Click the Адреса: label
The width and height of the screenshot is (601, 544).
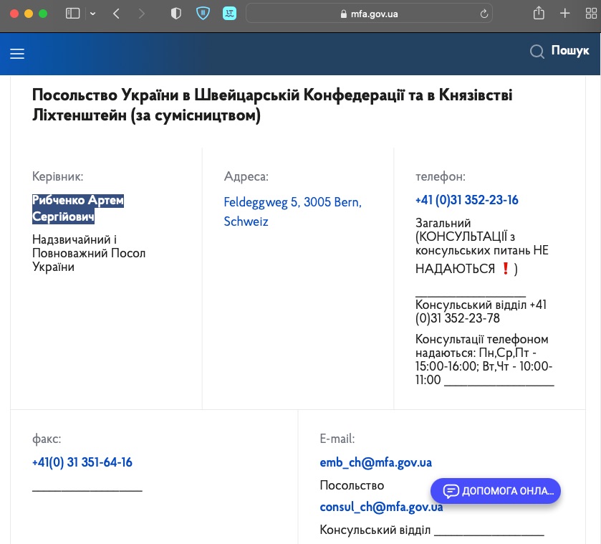point(246,176)
